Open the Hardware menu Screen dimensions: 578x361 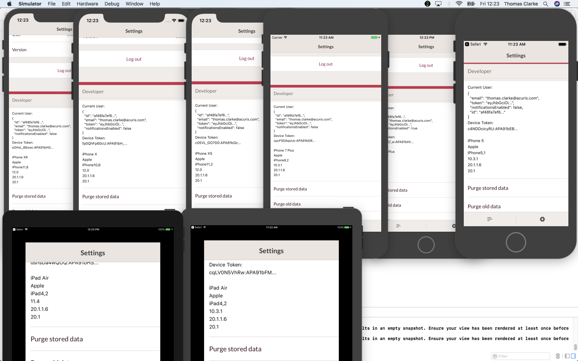pyautogui.click(x=87, y=4)
